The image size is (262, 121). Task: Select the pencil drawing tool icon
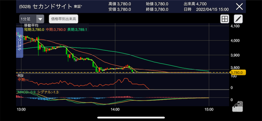[238, 19]
